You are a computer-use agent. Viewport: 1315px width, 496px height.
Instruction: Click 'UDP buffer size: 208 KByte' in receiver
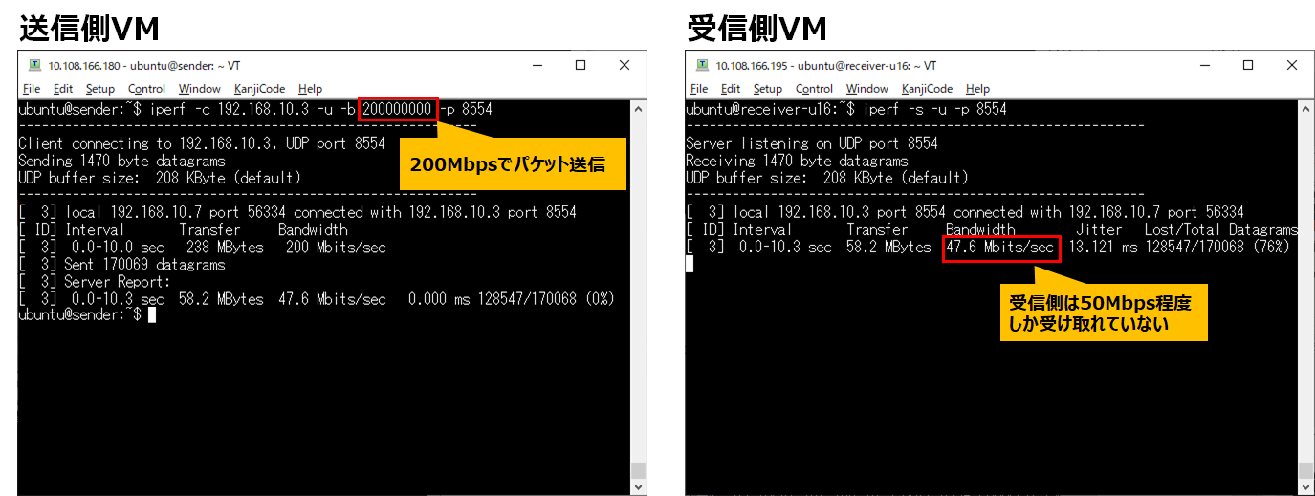[x=827, y=178]
